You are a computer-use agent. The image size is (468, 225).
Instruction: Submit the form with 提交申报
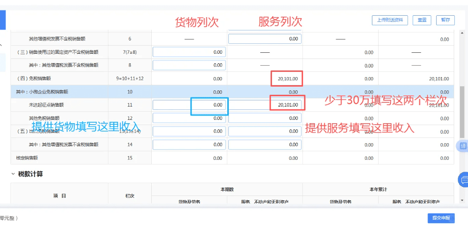[441, 218]
